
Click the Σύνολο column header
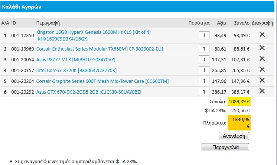[x=242, y=23]
